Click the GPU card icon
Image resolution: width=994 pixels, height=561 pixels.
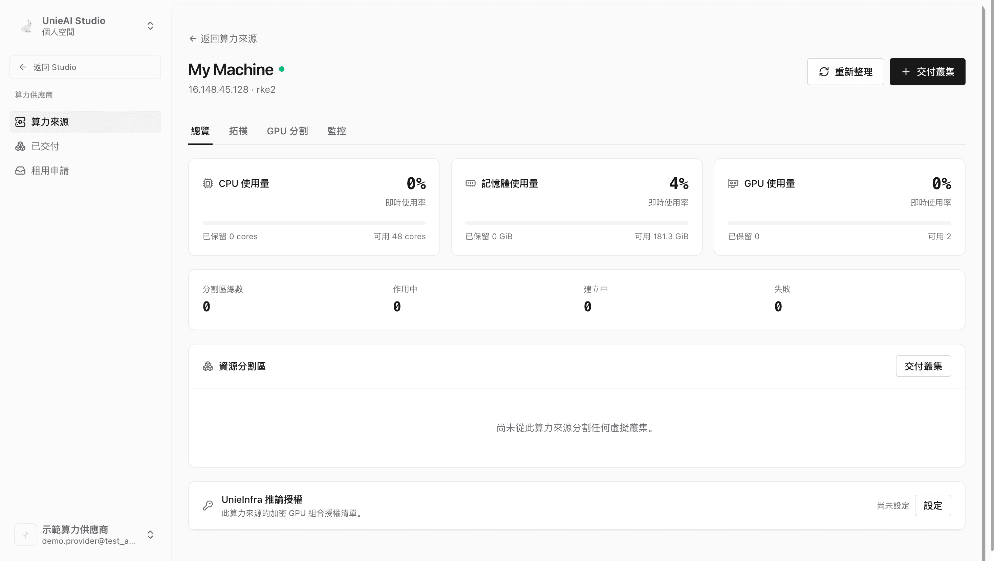pyautogui.click(x=733, y=183)
